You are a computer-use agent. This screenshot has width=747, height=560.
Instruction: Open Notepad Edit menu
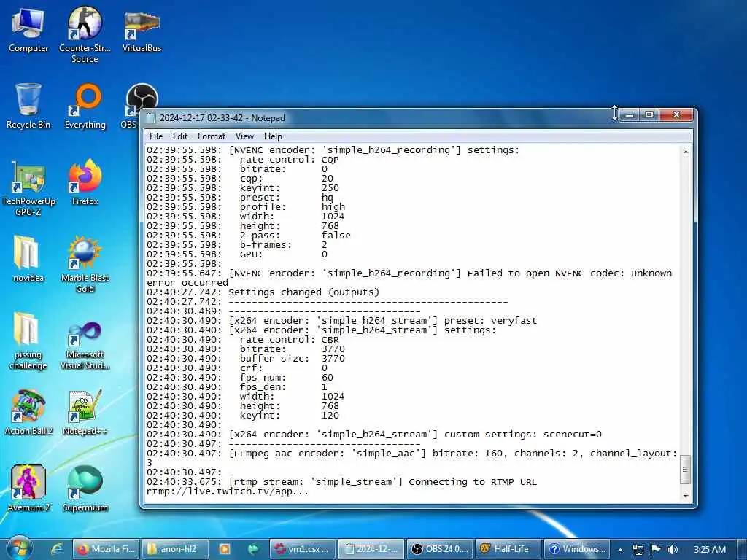click(180, 136)
